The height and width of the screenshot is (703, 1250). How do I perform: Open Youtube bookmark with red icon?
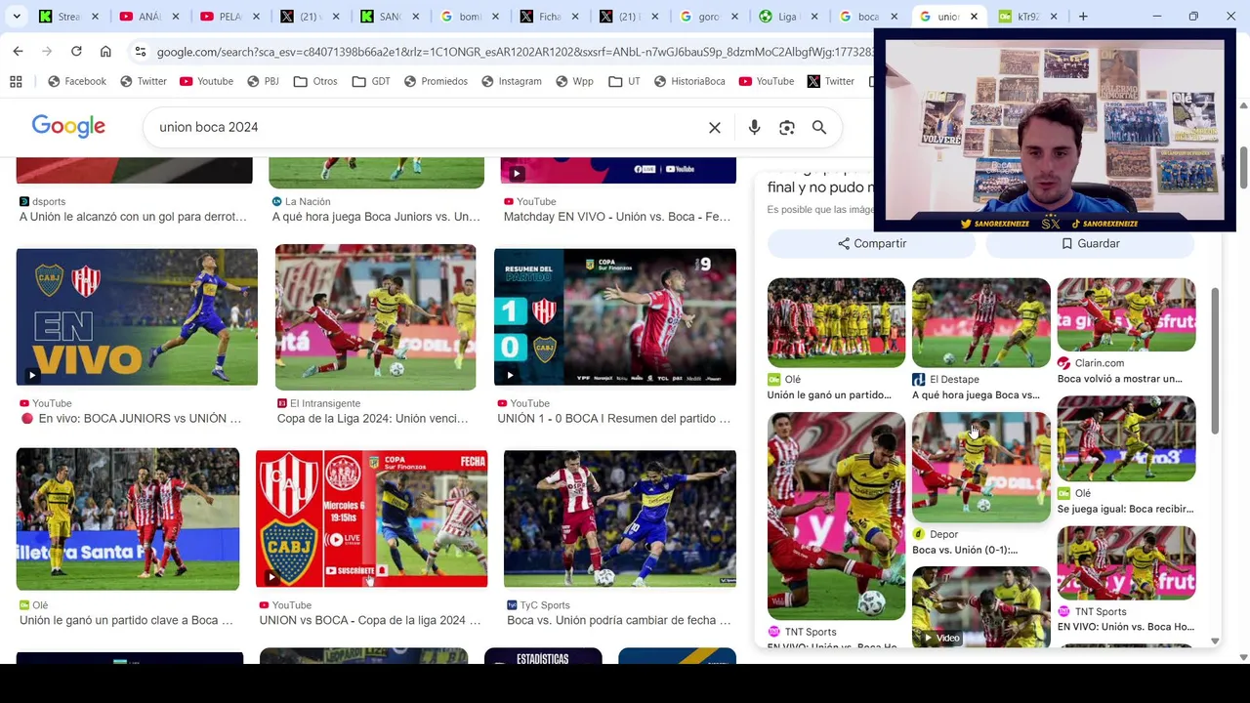(206, 81)
